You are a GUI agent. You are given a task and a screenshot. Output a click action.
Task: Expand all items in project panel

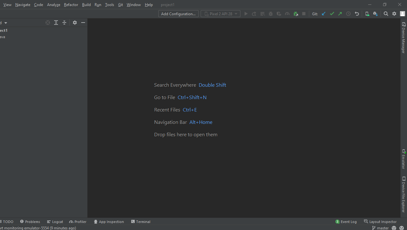click(x=56, y=23)
